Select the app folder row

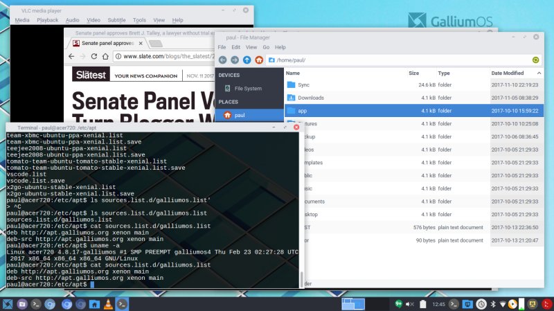(414, 111)
